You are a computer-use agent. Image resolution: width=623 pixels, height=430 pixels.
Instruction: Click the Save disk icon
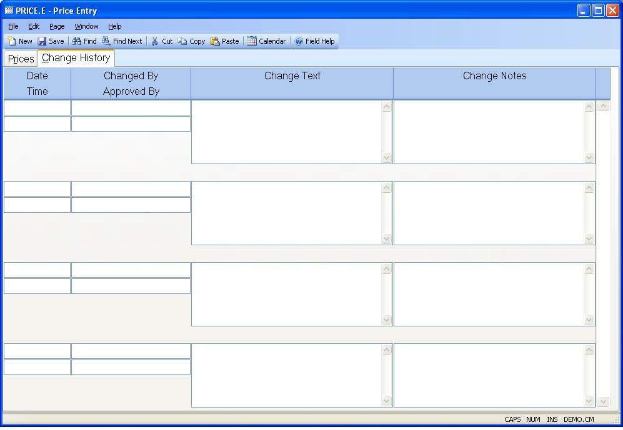click(42, 41)
